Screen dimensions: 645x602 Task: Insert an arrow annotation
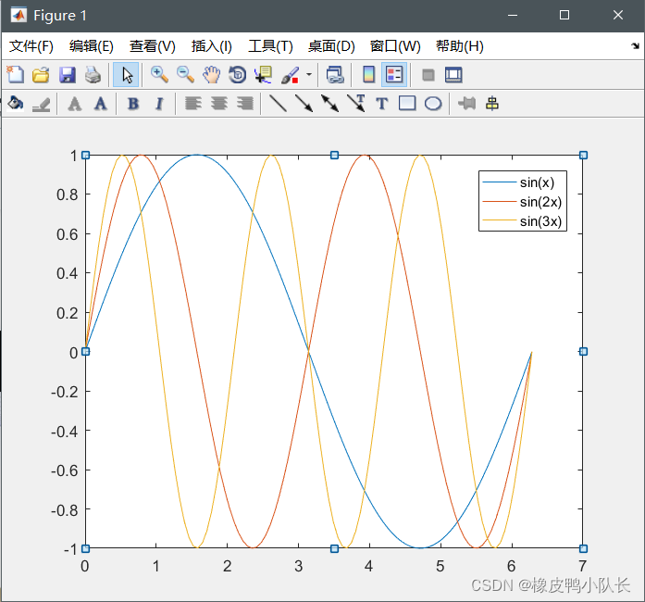304,104
